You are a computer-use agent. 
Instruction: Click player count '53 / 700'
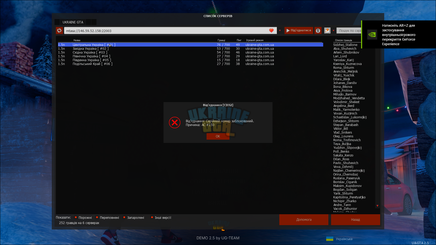click(x=223, y=49)
